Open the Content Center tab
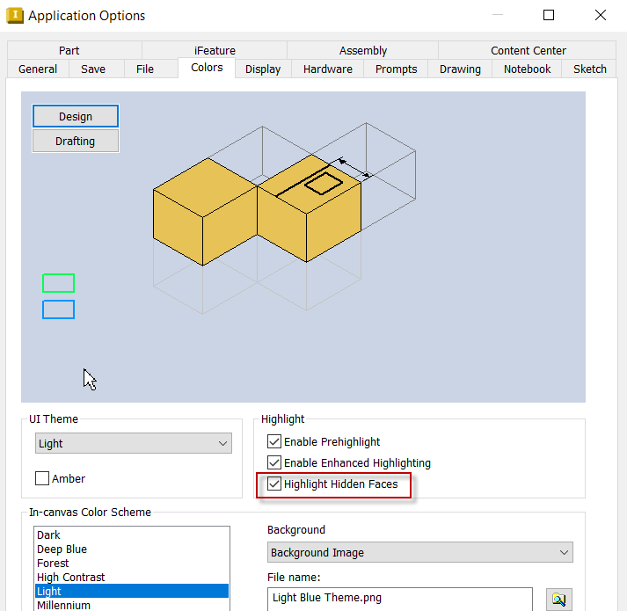This screenshot has width=627, height=611. click(x=528, y=50)
